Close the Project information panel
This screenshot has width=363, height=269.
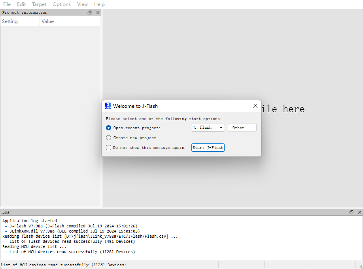[x=98, y=13]
